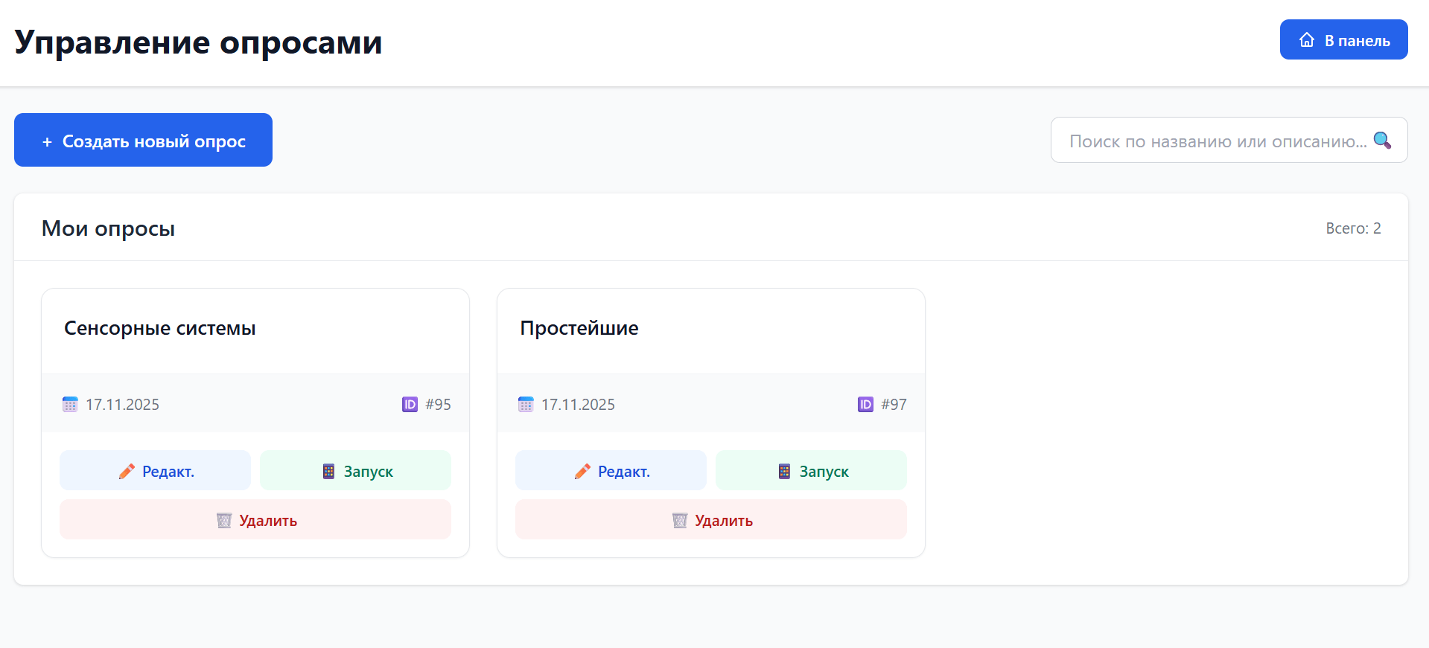The image size is (1429, 648).
Task: Click the ID badge icon next to #97
Action: tap(865, 404)
